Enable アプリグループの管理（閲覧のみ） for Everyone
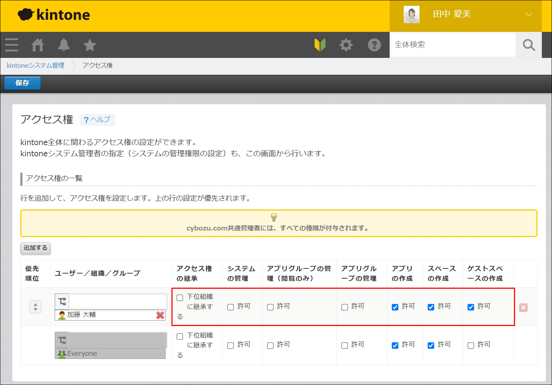This screenshot has height=385, width=552. tap(270, 346)
